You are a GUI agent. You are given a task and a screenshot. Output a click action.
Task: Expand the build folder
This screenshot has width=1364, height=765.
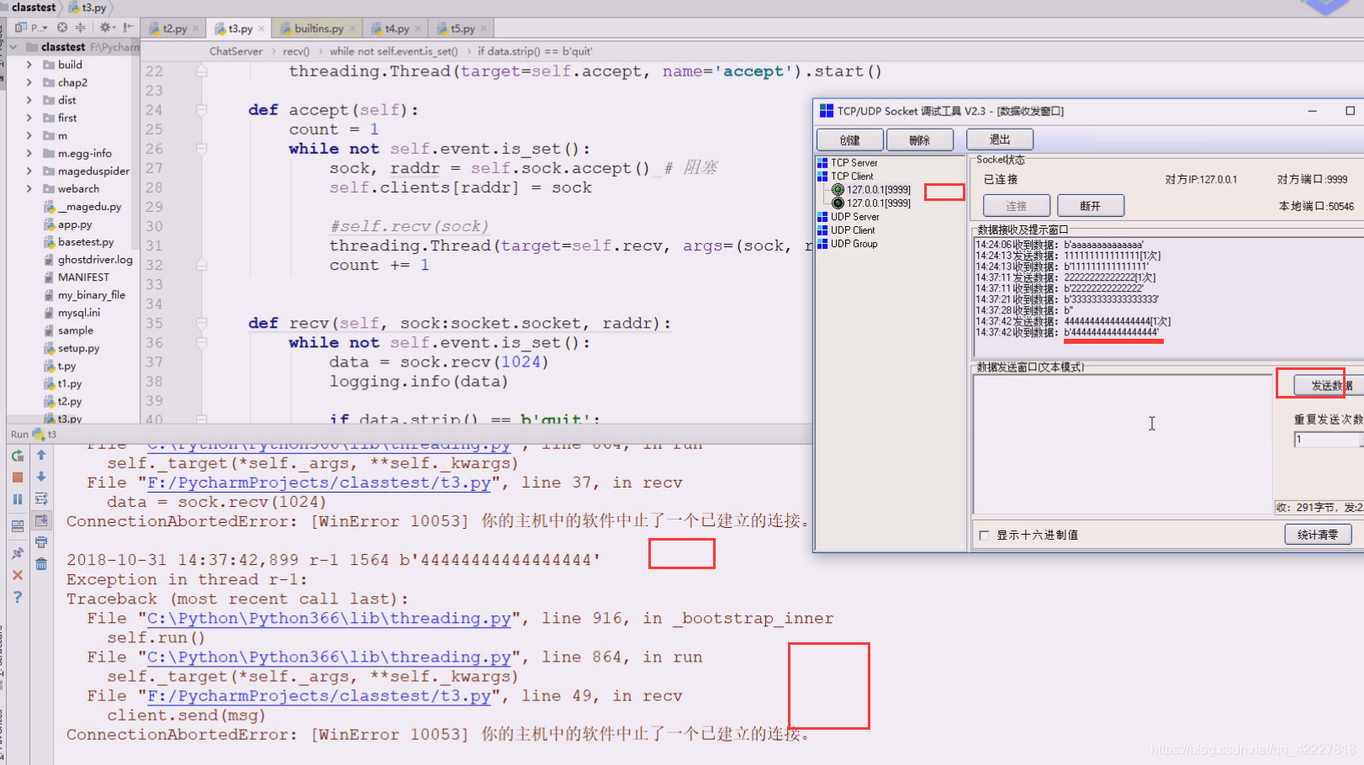tap(29, 65)
